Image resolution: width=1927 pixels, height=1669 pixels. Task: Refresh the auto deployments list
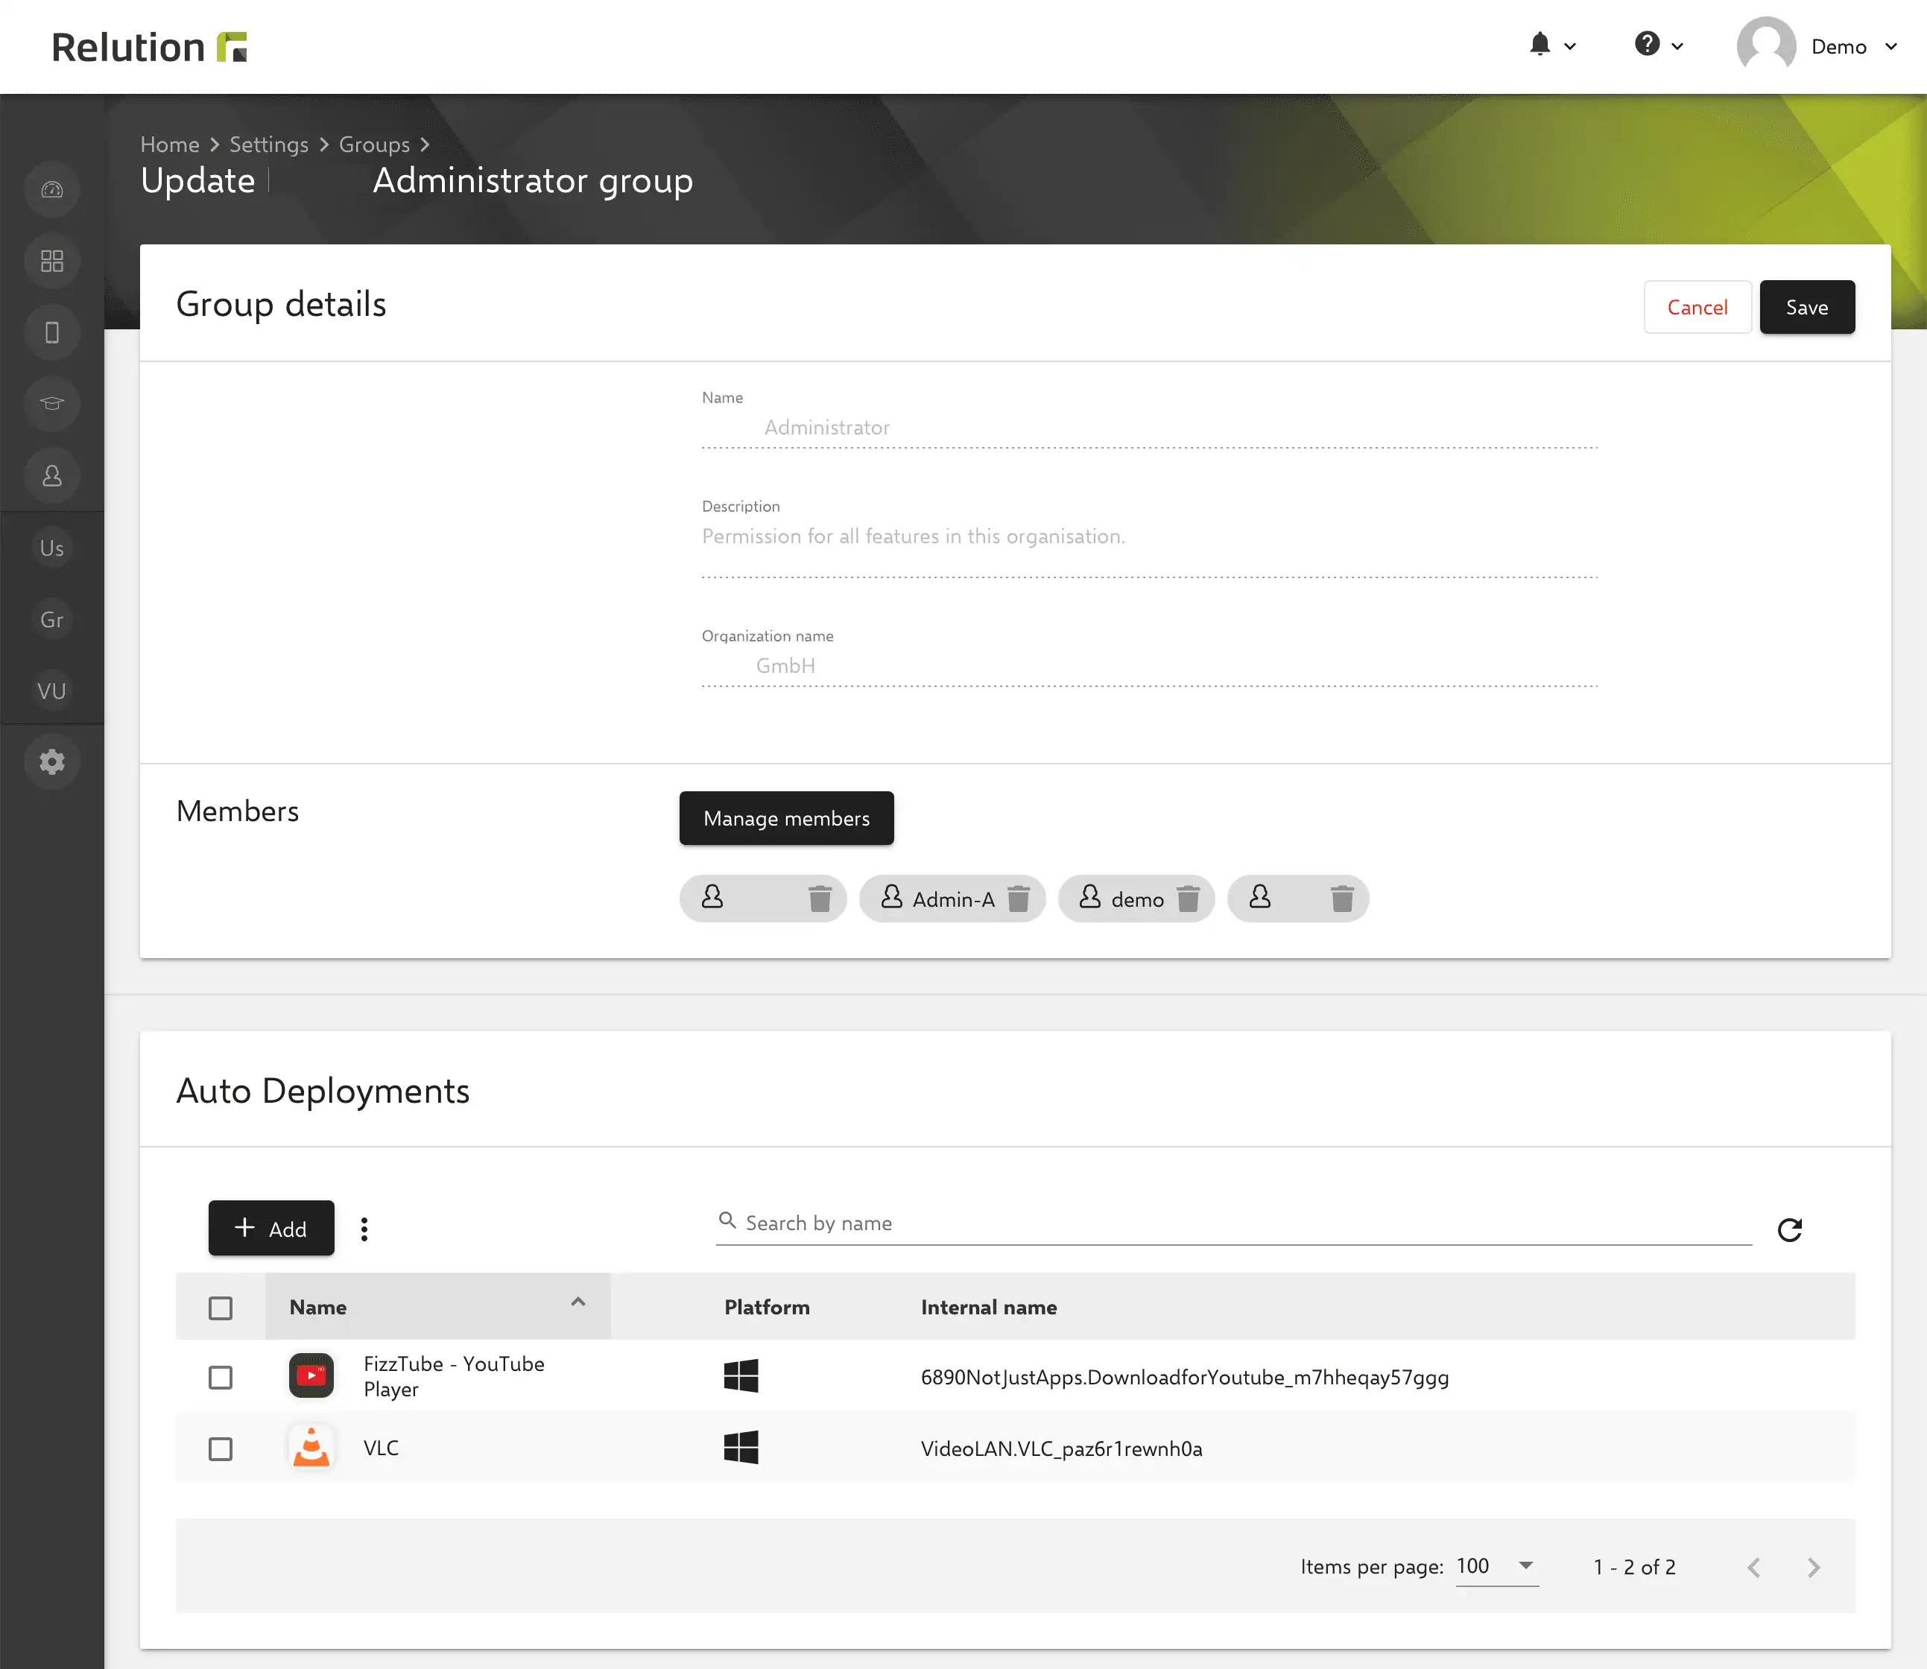pos(1789,1229)
